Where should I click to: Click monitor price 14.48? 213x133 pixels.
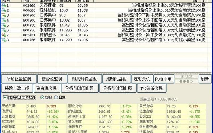(64, 25)
